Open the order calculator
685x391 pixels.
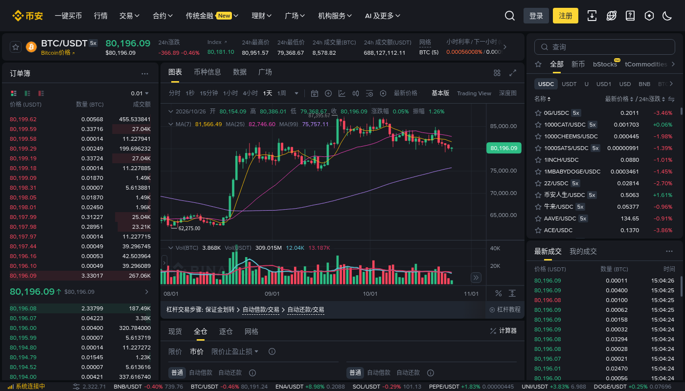point(503,331)
